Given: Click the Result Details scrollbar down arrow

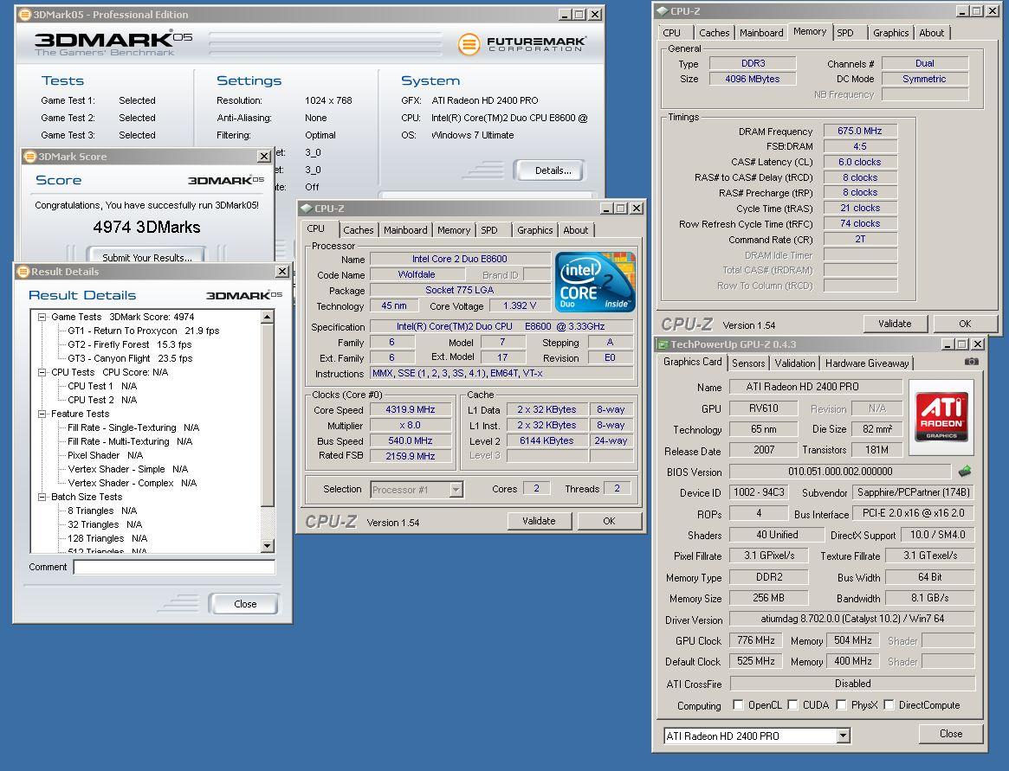Looking at the screenshot, I should coord(268,545).
